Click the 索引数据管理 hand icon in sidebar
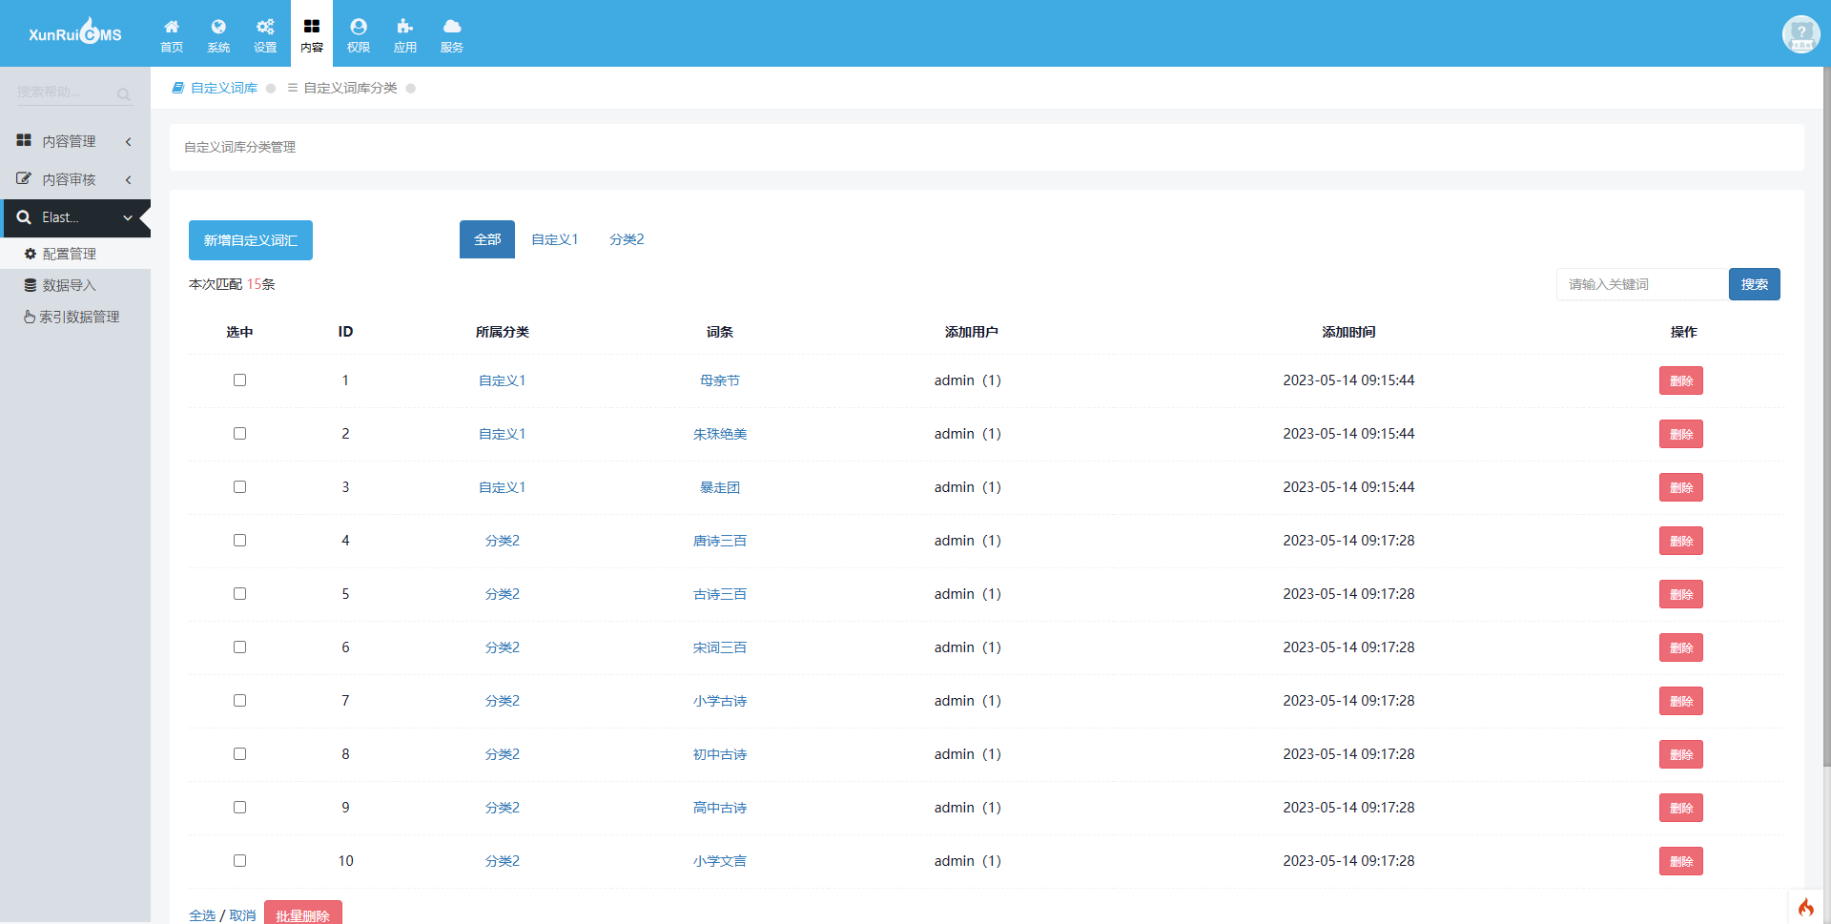The image size is (1831, 924). pos(30,317)
